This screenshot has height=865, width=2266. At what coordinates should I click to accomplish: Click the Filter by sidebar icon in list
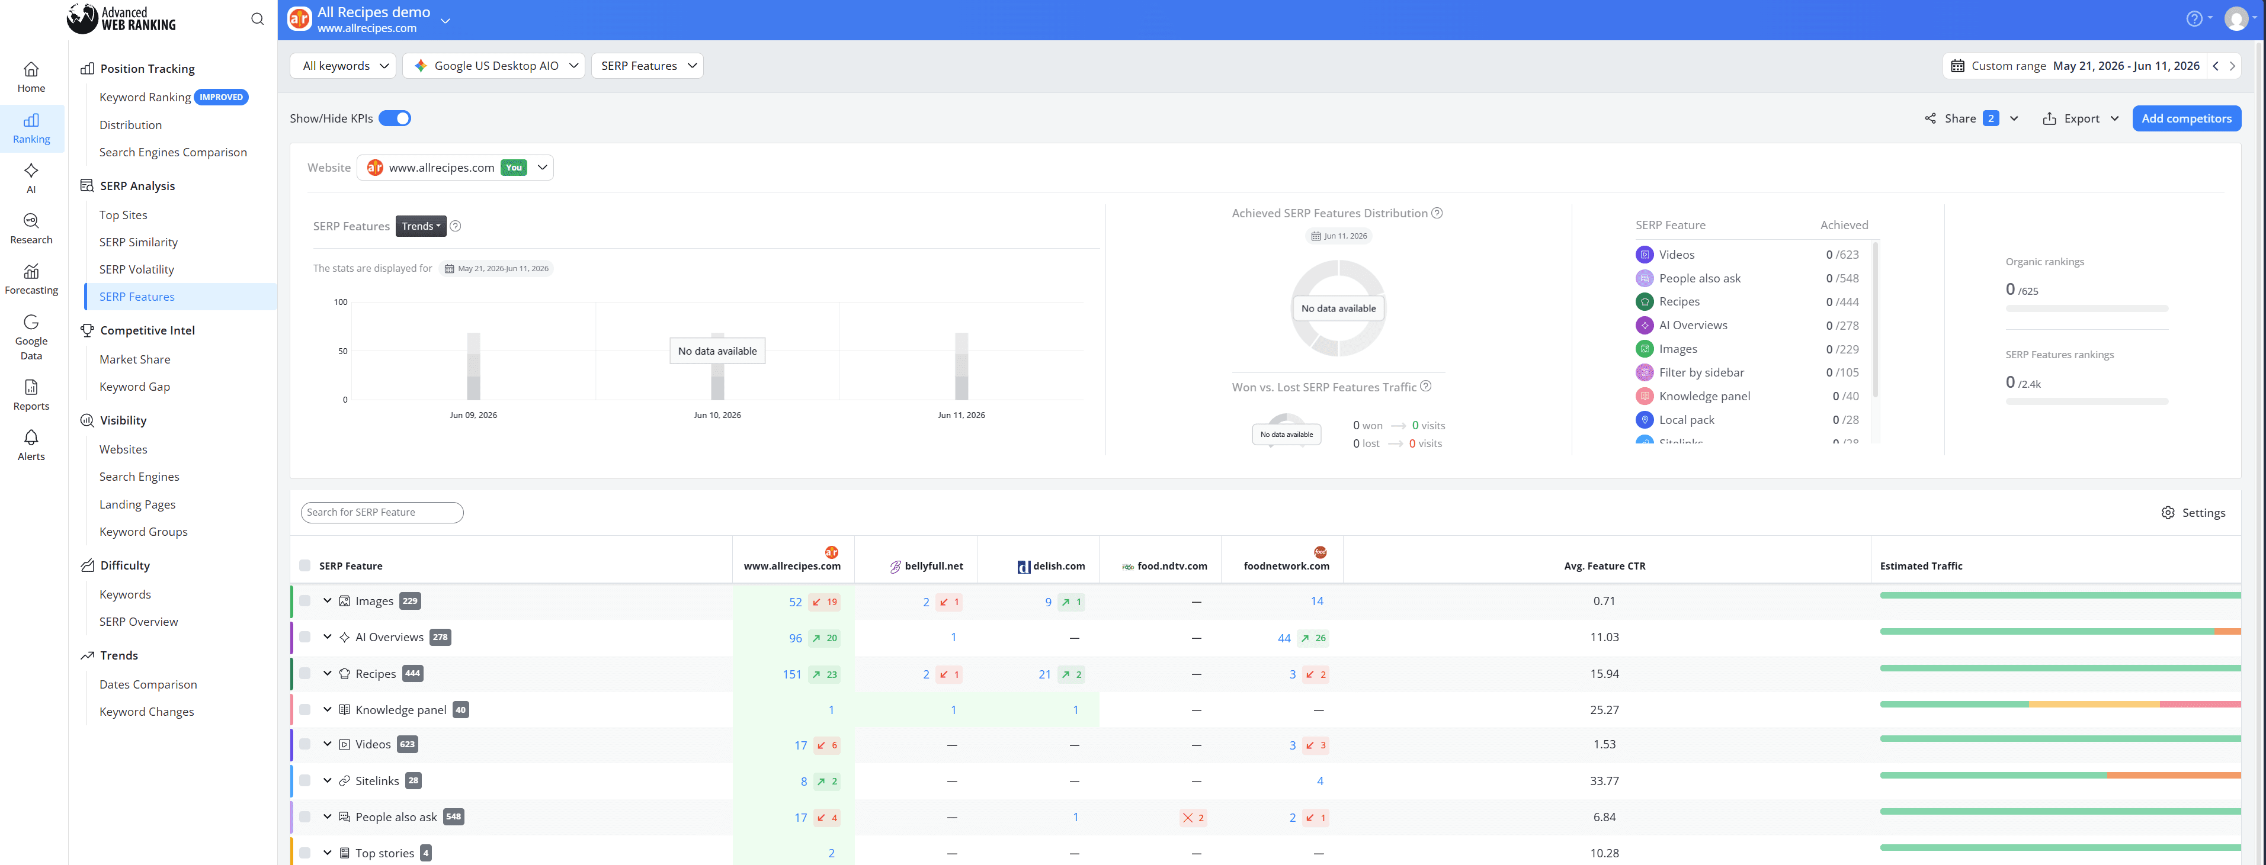[x=1644, y=372]
